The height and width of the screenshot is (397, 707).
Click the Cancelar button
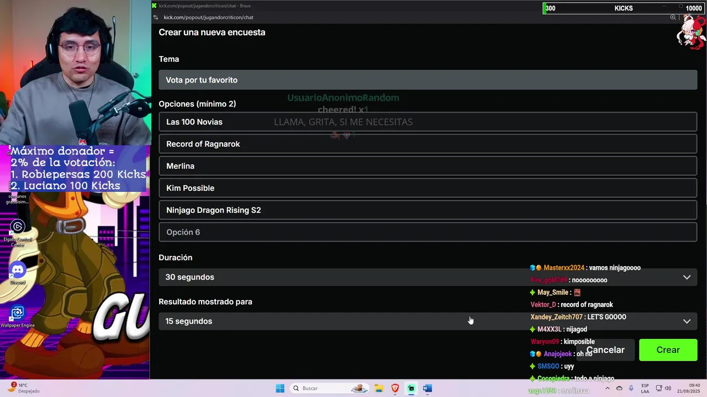[605, 350]
